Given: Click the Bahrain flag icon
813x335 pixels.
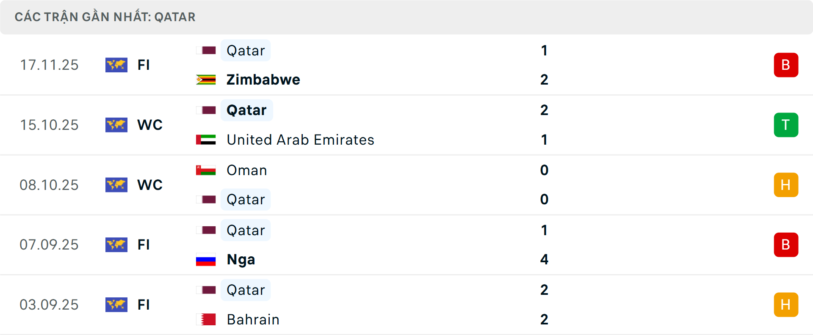Looking at the screenshot, I should [206, 319].
